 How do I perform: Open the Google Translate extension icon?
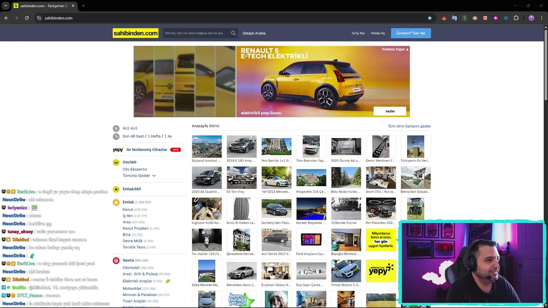click(454, 18)
